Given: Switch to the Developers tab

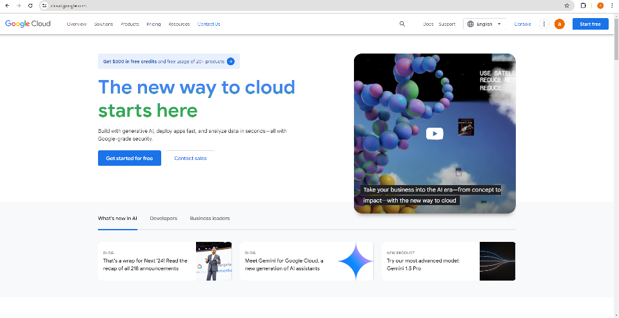Looking at the screenshot, I should point(163,218).
